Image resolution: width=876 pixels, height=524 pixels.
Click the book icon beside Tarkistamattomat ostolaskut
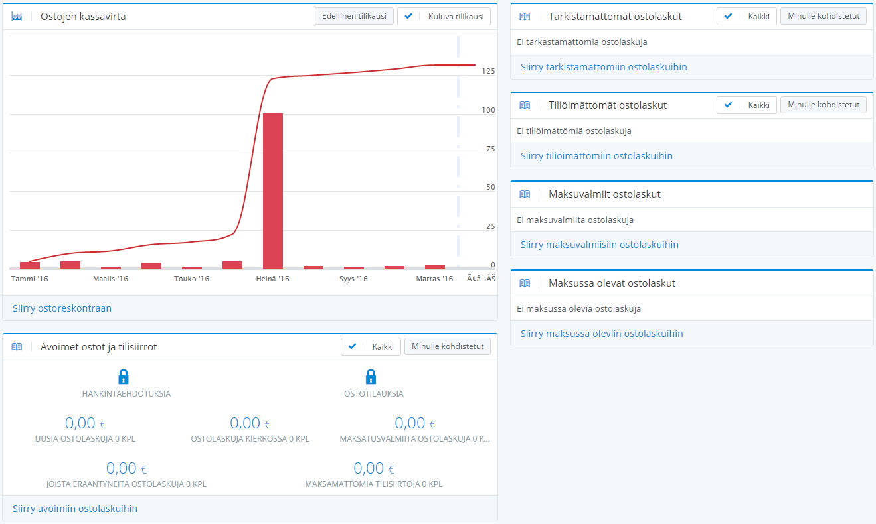click(525, 17)
